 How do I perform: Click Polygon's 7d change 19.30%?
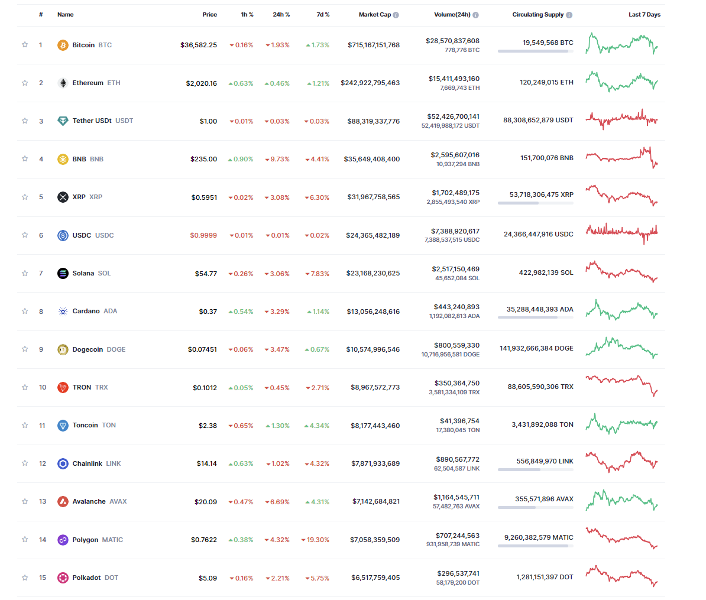pyautogui.click(x=315, y=540)
